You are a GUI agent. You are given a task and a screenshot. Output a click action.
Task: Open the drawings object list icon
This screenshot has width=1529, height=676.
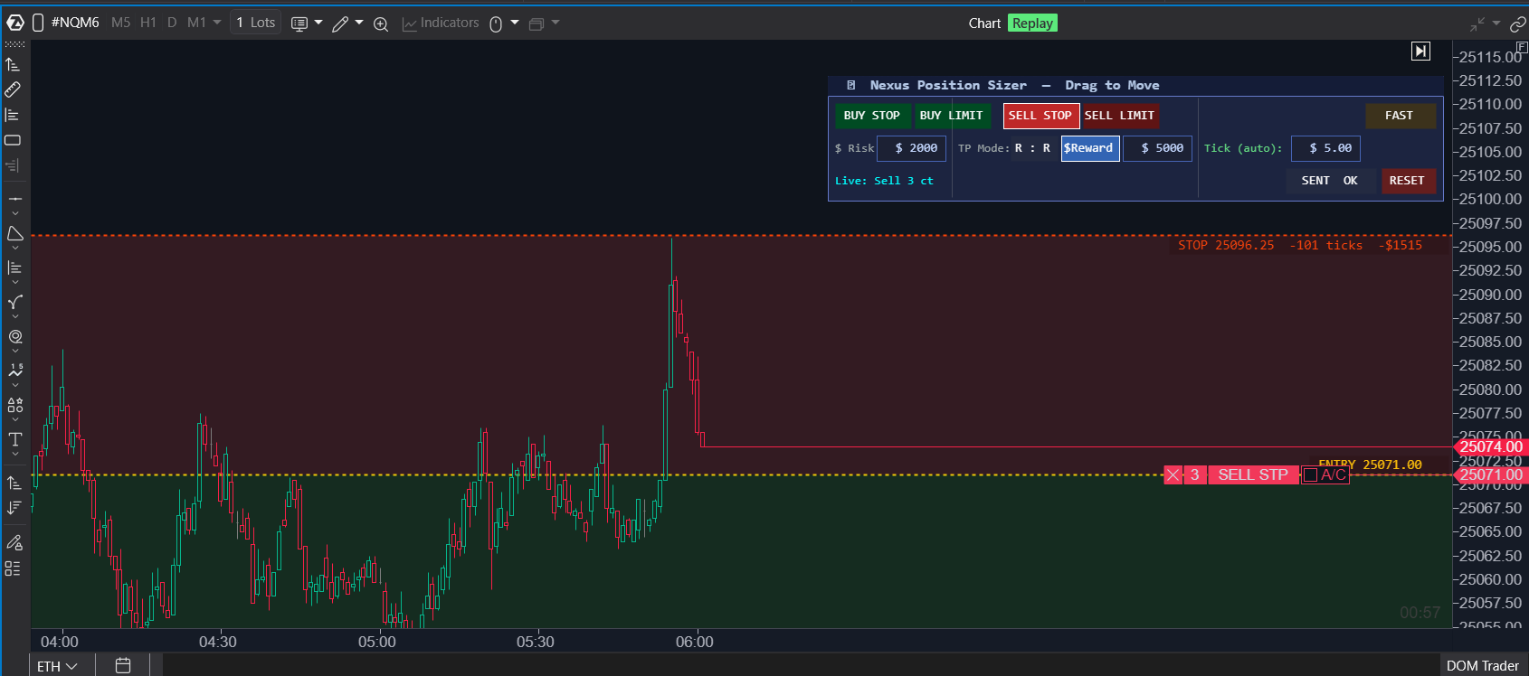coord(13,568)
